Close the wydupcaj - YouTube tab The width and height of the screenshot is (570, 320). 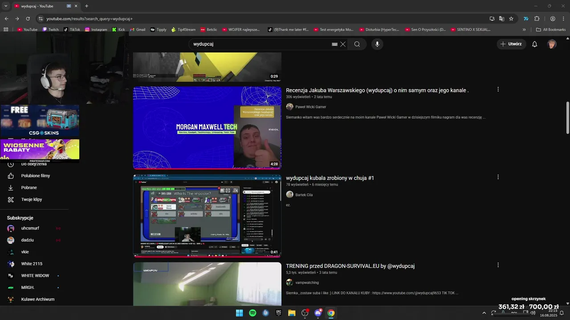pyautogui.click(x=76, y=6)
